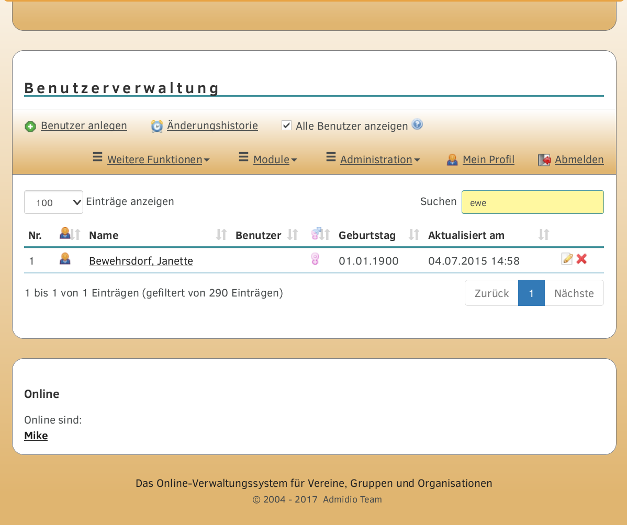The height and width of the screenshot is (525, 627).
Task: Open the Bewehrsdorf, Janette profile link
Action: pyautogui.click(x=141, y=261)
